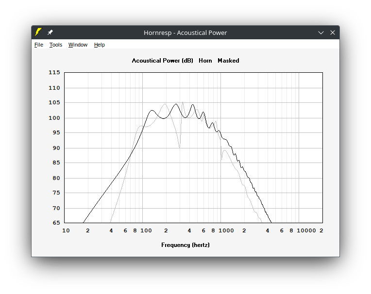Click the 'Masked' label in chart title
The width and height of the screenshot is (371, 294).
click(228, 61)
